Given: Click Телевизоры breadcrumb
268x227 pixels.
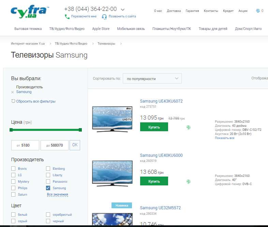Looking at the screenshot, I should (106, 44).
